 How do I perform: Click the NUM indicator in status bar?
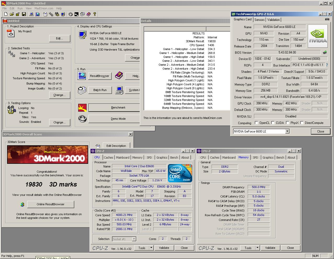[315, 256]
